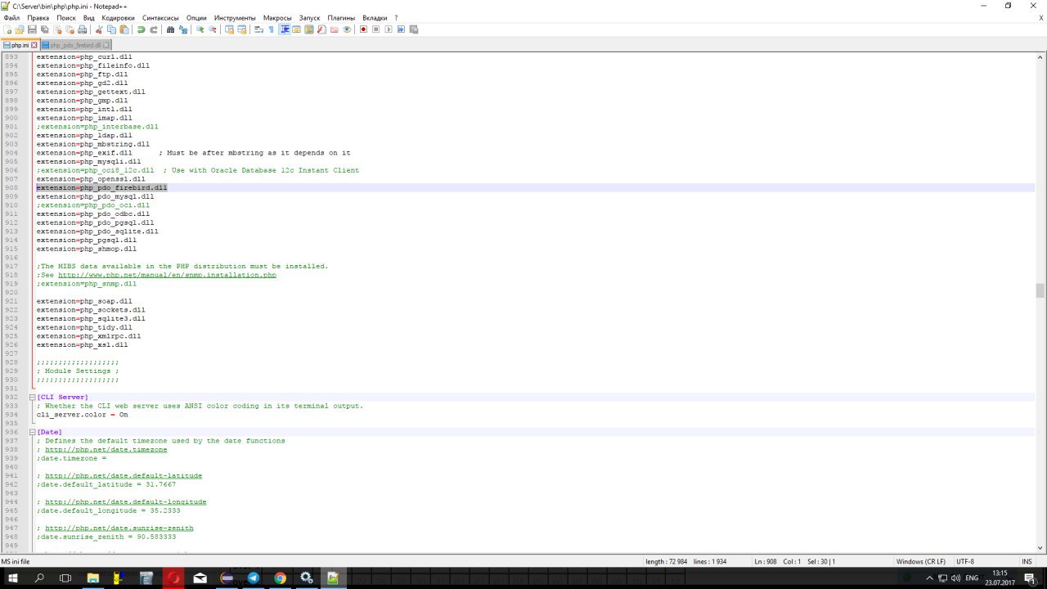Viewport: 1047px width, 589px height.
Task: Toggle synchronized horizontal scrolling
Action: [242, 29]
